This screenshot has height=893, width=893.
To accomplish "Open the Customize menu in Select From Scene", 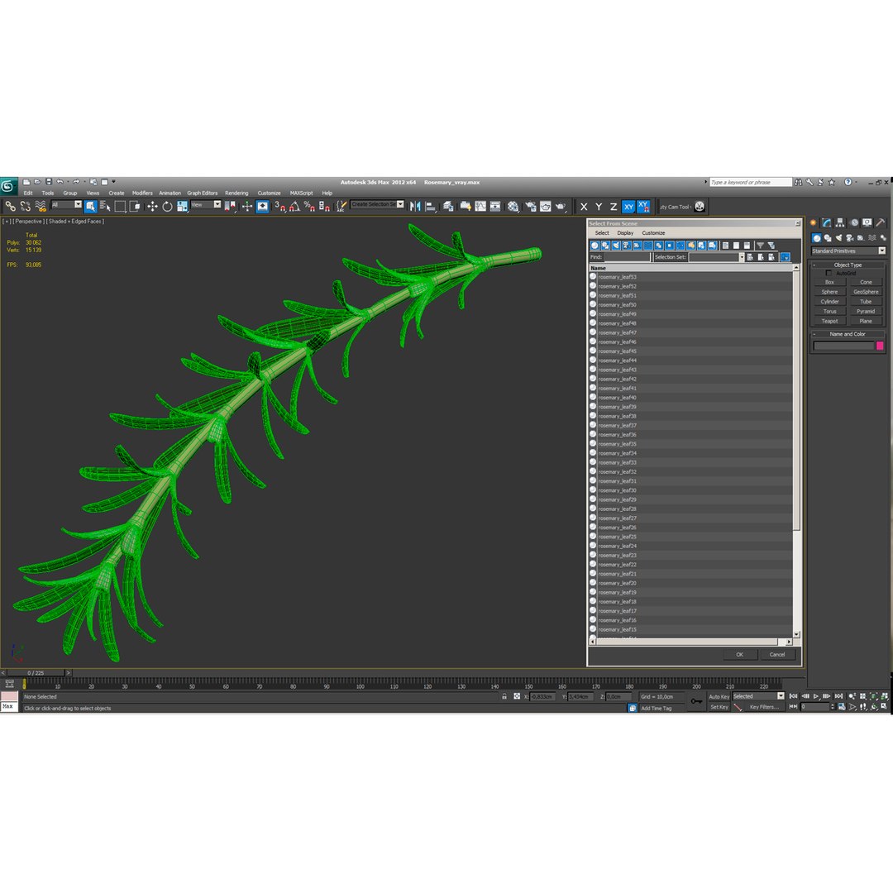I will [x=653, y=233].
